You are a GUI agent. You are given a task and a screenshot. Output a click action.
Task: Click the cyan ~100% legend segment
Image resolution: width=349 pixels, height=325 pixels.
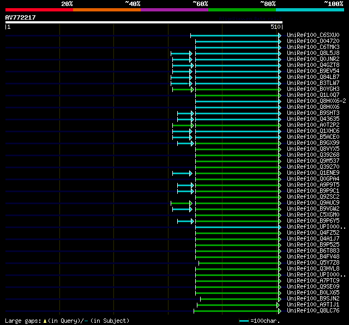point(310,10)
